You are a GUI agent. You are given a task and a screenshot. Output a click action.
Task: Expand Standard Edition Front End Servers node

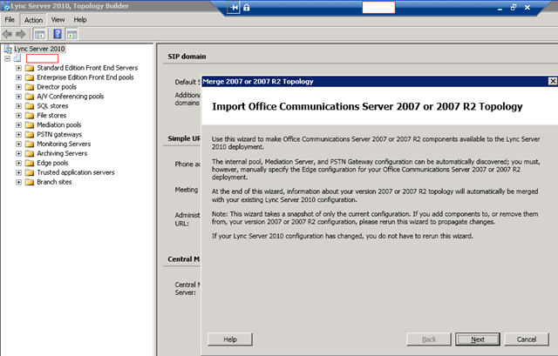click(x=18, y=68)
